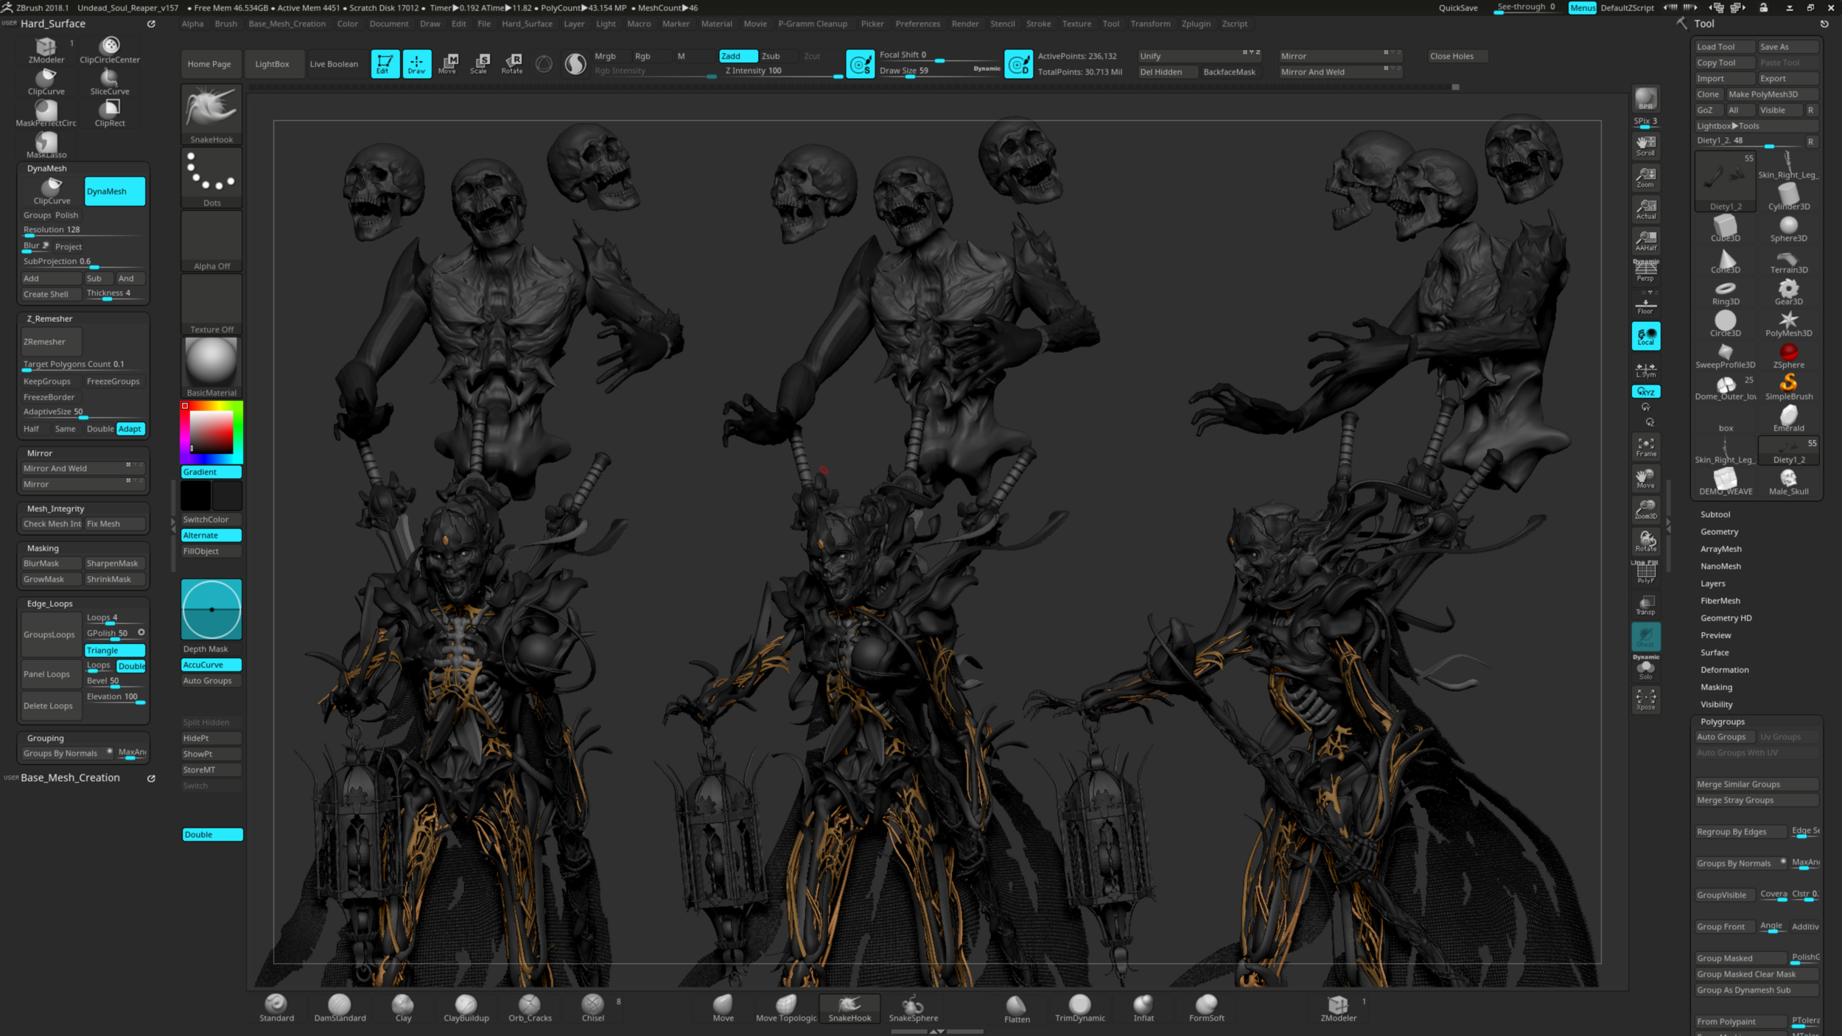
Task: Choose the TrimDynamic brush
Action: tap(1079, 1007)
